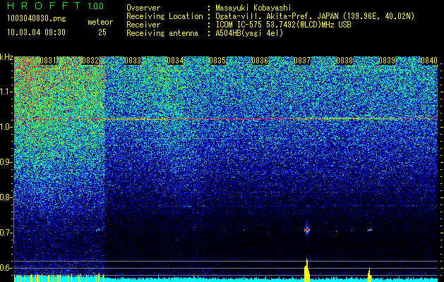Image resolution: width=444 pixels, height=282 pixels.
Task: Click the strong meteor echo near 0837
Action: [x=307, y=229]
